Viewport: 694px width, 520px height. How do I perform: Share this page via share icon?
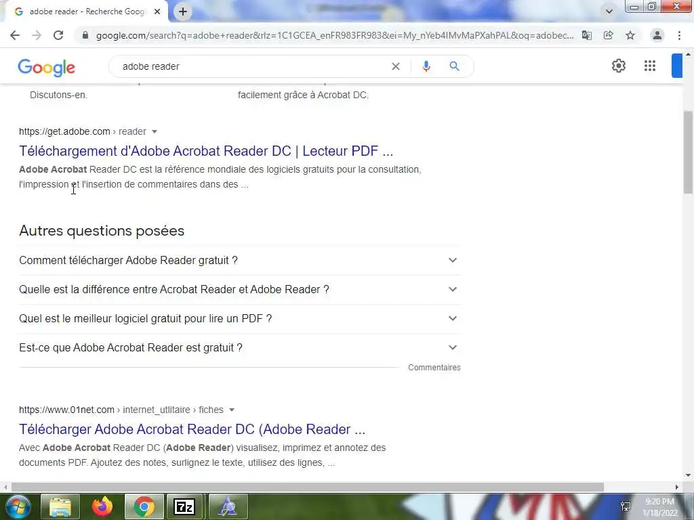point(608,35)
